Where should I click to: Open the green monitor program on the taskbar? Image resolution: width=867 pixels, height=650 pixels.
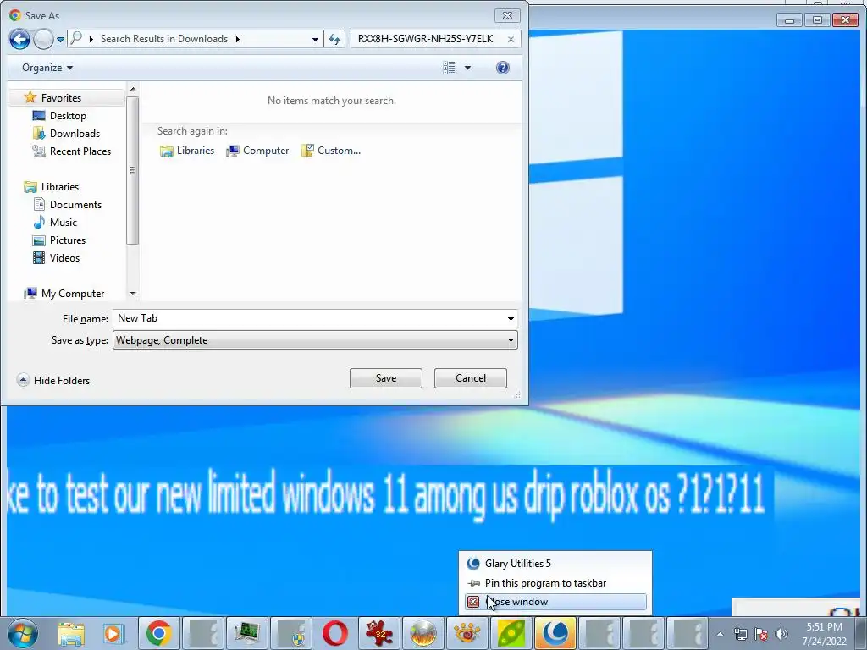coord(246,633)
